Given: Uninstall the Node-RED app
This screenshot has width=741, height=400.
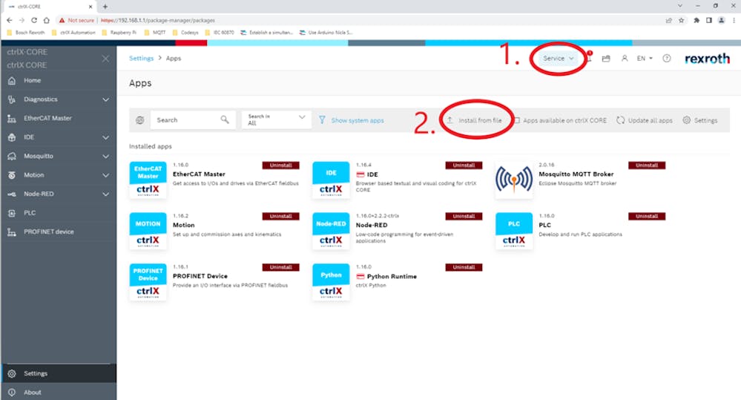Looking at the screenshot, I should click(x=464, y=217).
